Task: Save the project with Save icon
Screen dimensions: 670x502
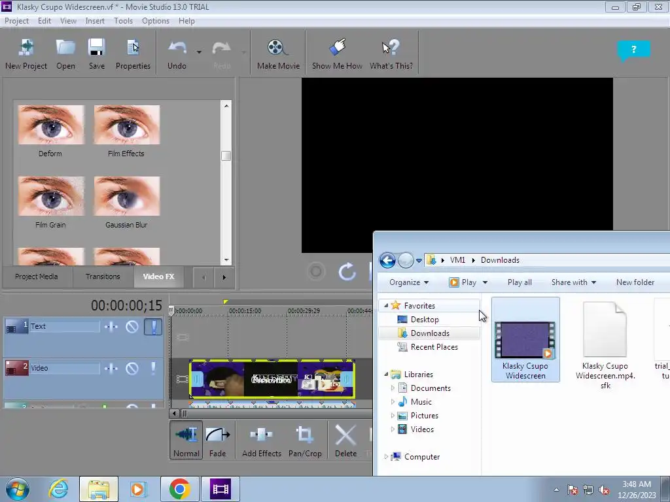Action: click(x=97, y=54)
